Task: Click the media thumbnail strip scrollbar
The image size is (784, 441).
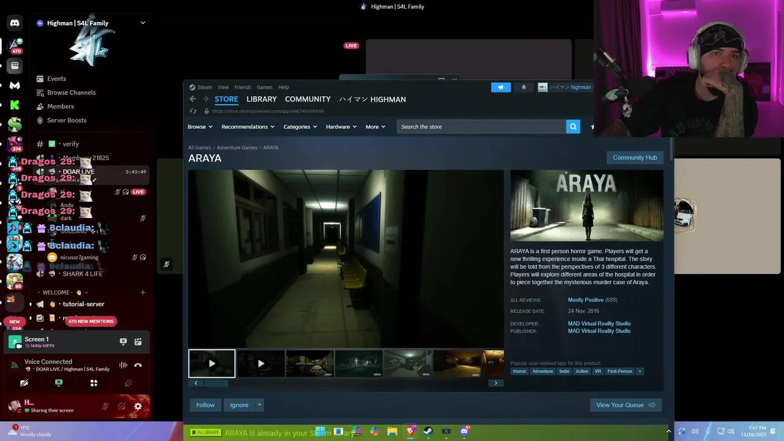Action: coord(216,383)
